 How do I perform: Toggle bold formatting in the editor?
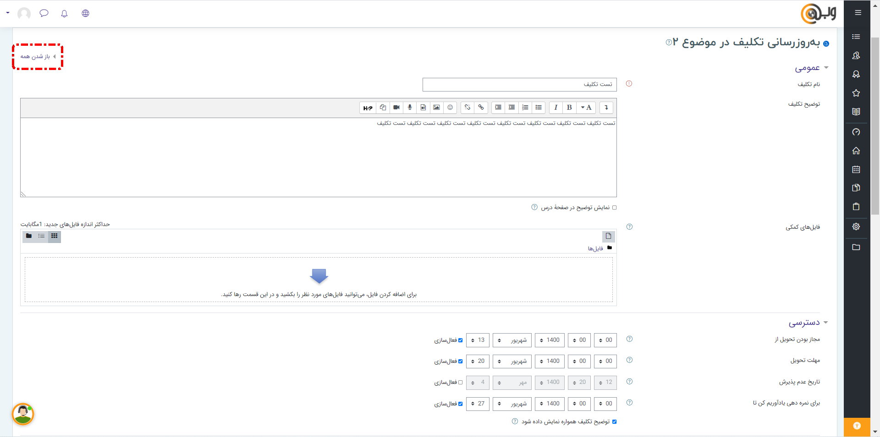[569, 108]
